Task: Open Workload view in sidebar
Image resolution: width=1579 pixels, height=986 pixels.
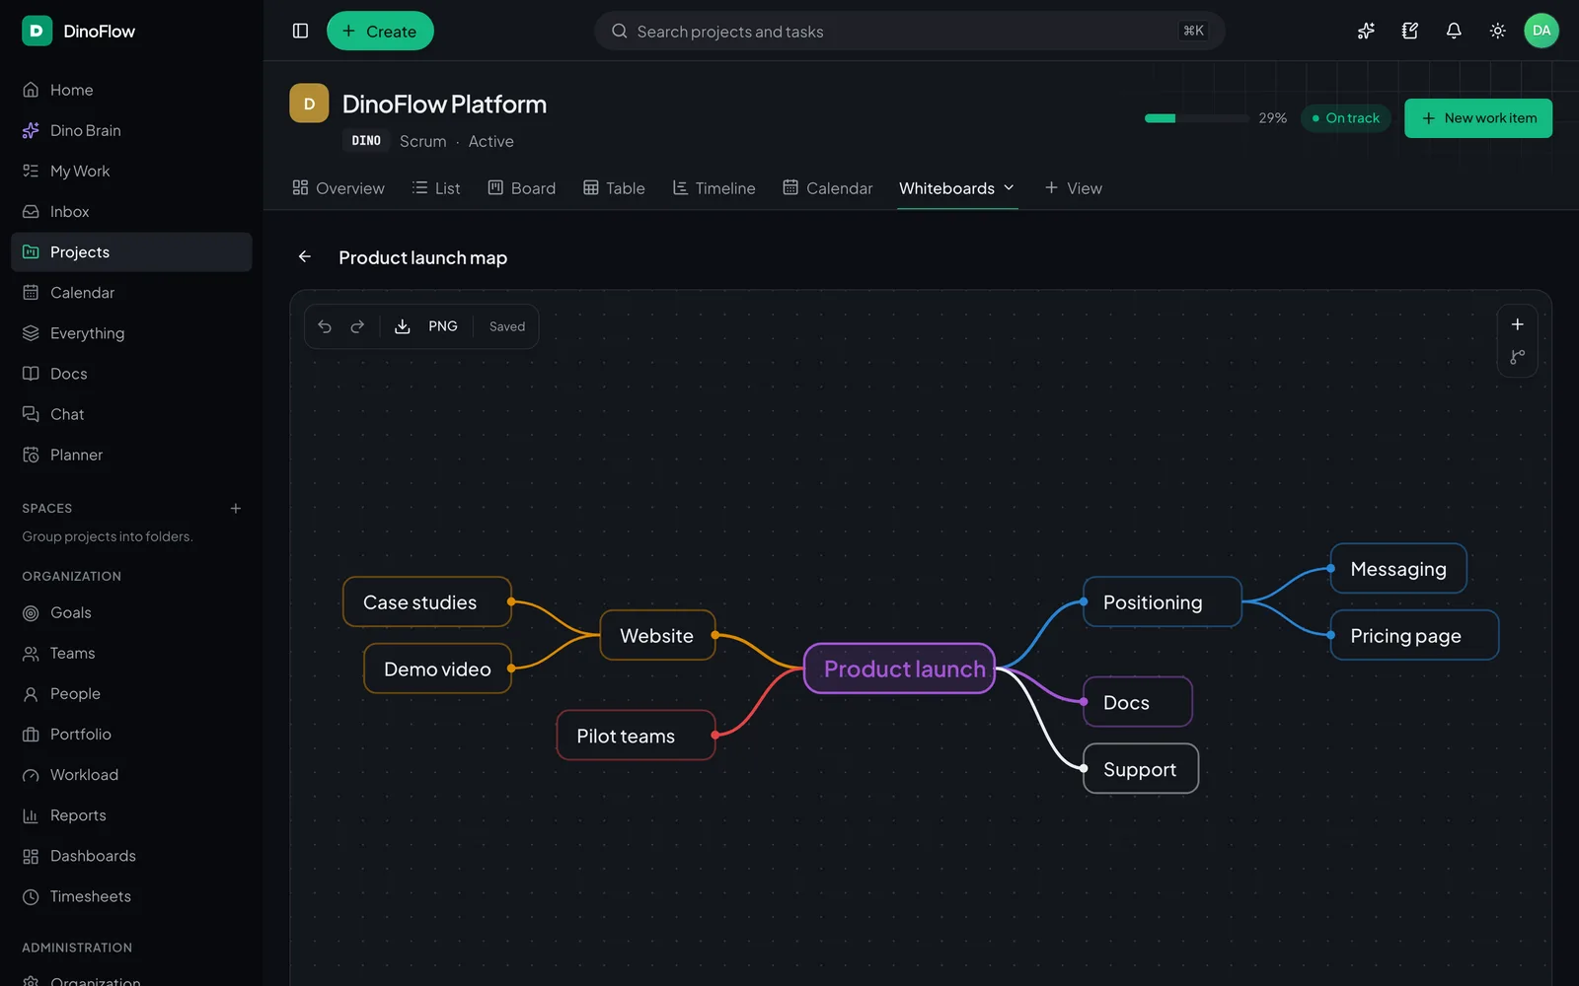Action: coord(131,775)
